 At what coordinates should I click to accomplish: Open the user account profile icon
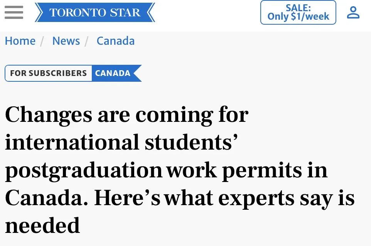tap(353, 12)
